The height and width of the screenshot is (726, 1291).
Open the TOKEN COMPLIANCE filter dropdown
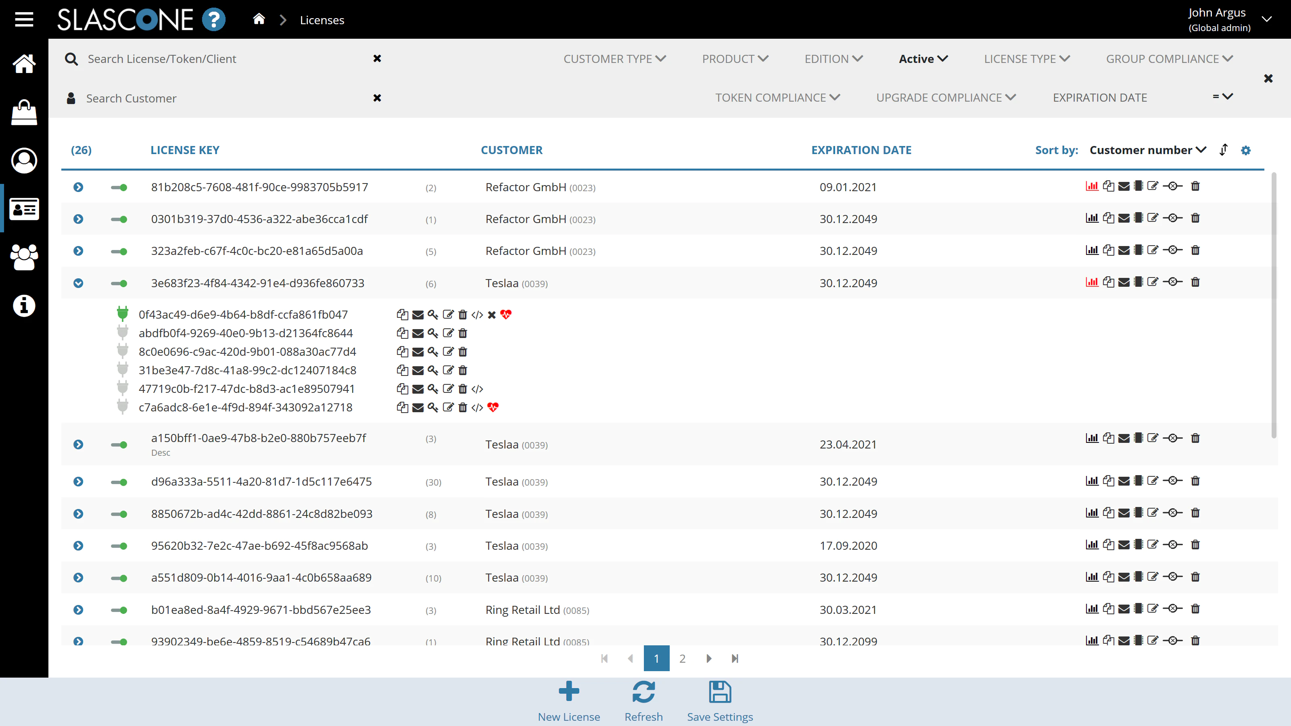coord(777,98)
